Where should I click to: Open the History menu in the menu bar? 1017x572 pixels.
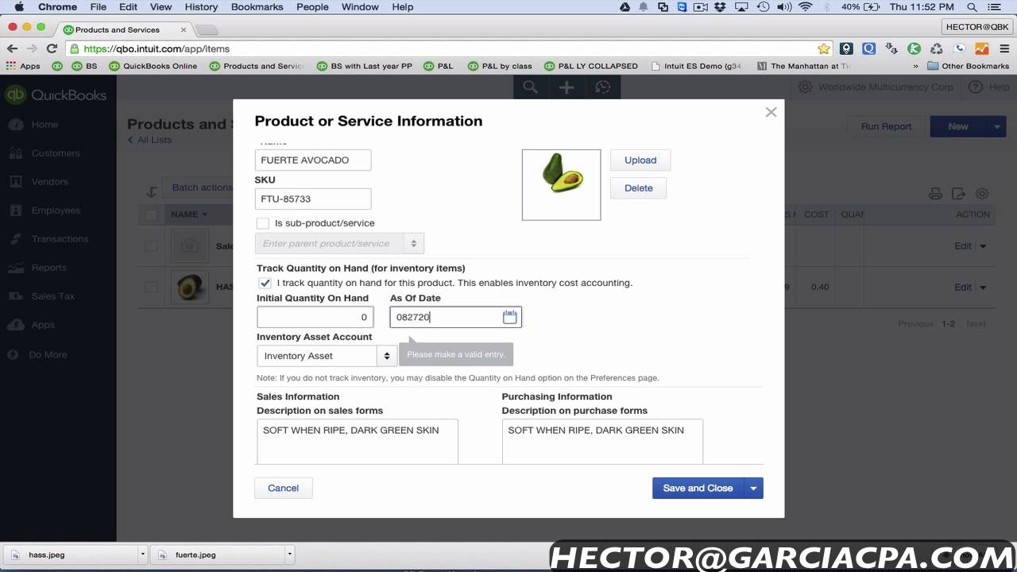201,7
